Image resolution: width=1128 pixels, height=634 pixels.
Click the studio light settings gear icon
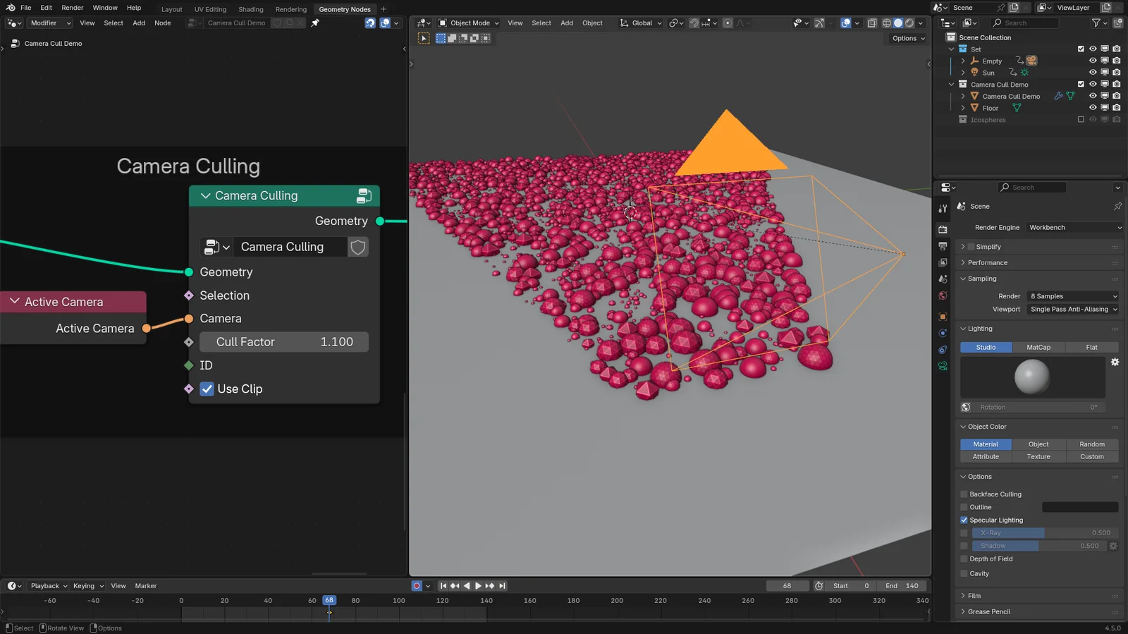click(1115, 362)
